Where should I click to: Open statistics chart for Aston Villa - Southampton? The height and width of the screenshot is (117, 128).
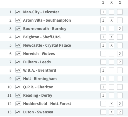18,20
